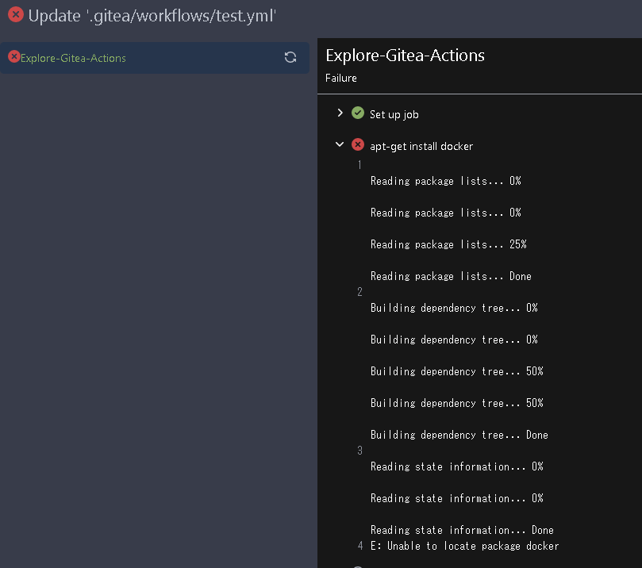Click the rerun job refresh icon
The height and width of the screenshot is (568, 642).
point(290,57)
